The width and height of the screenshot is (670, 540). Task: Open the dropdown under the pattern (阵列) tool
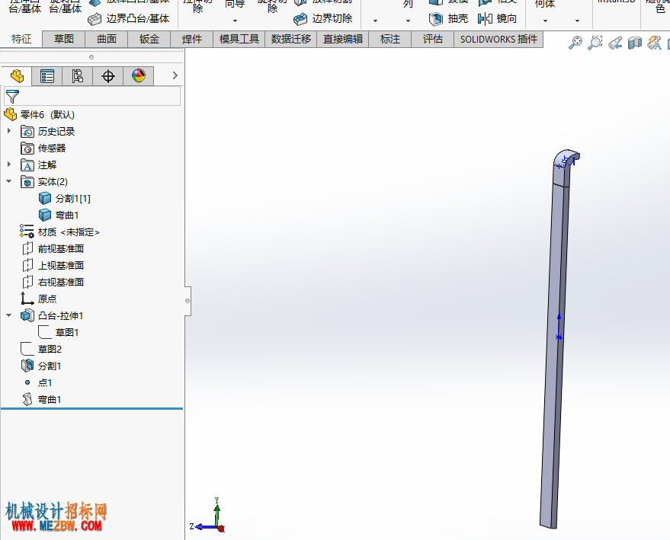click(x=408, y=21)
